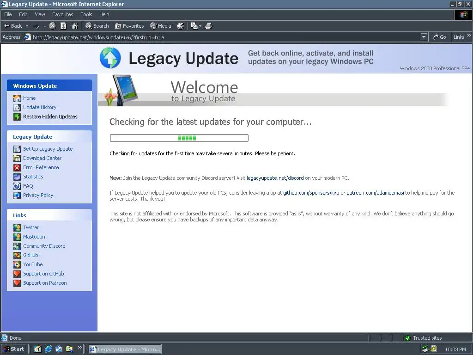The height and width of the screenshot is (355, 473).
Task: Click the Support on GitHub heart icon
Action: coord(17,274)
